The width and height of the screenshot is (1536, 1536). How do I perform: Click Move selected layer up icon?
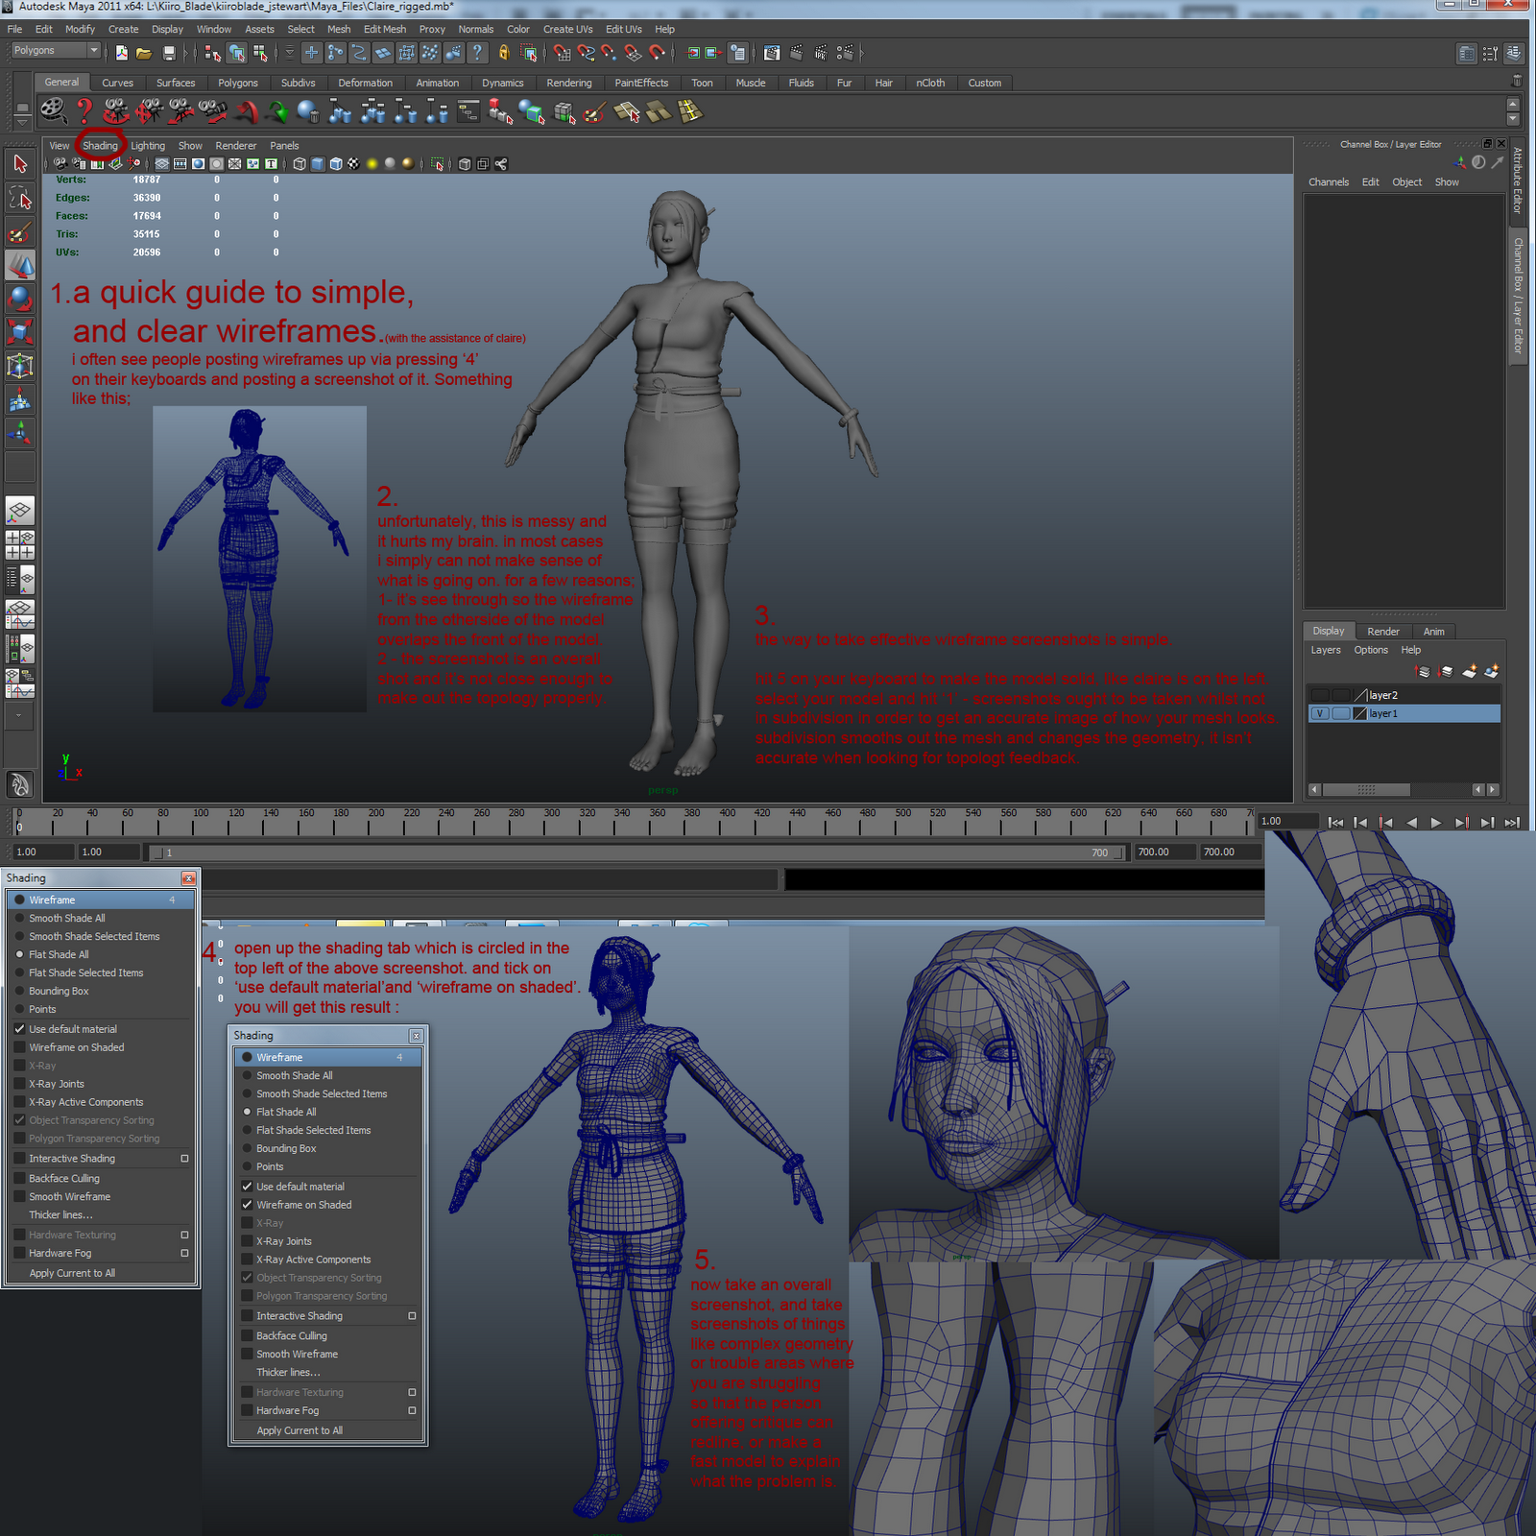coord(1425,671)
